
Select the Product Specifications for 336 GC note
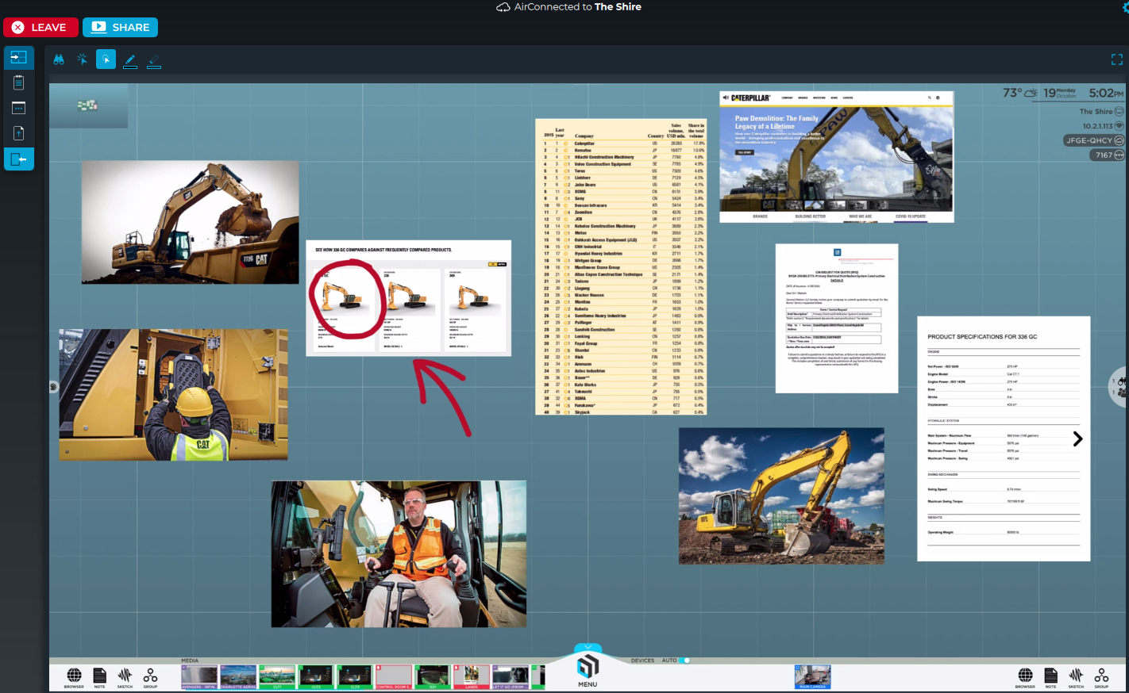click(1004, 439)
